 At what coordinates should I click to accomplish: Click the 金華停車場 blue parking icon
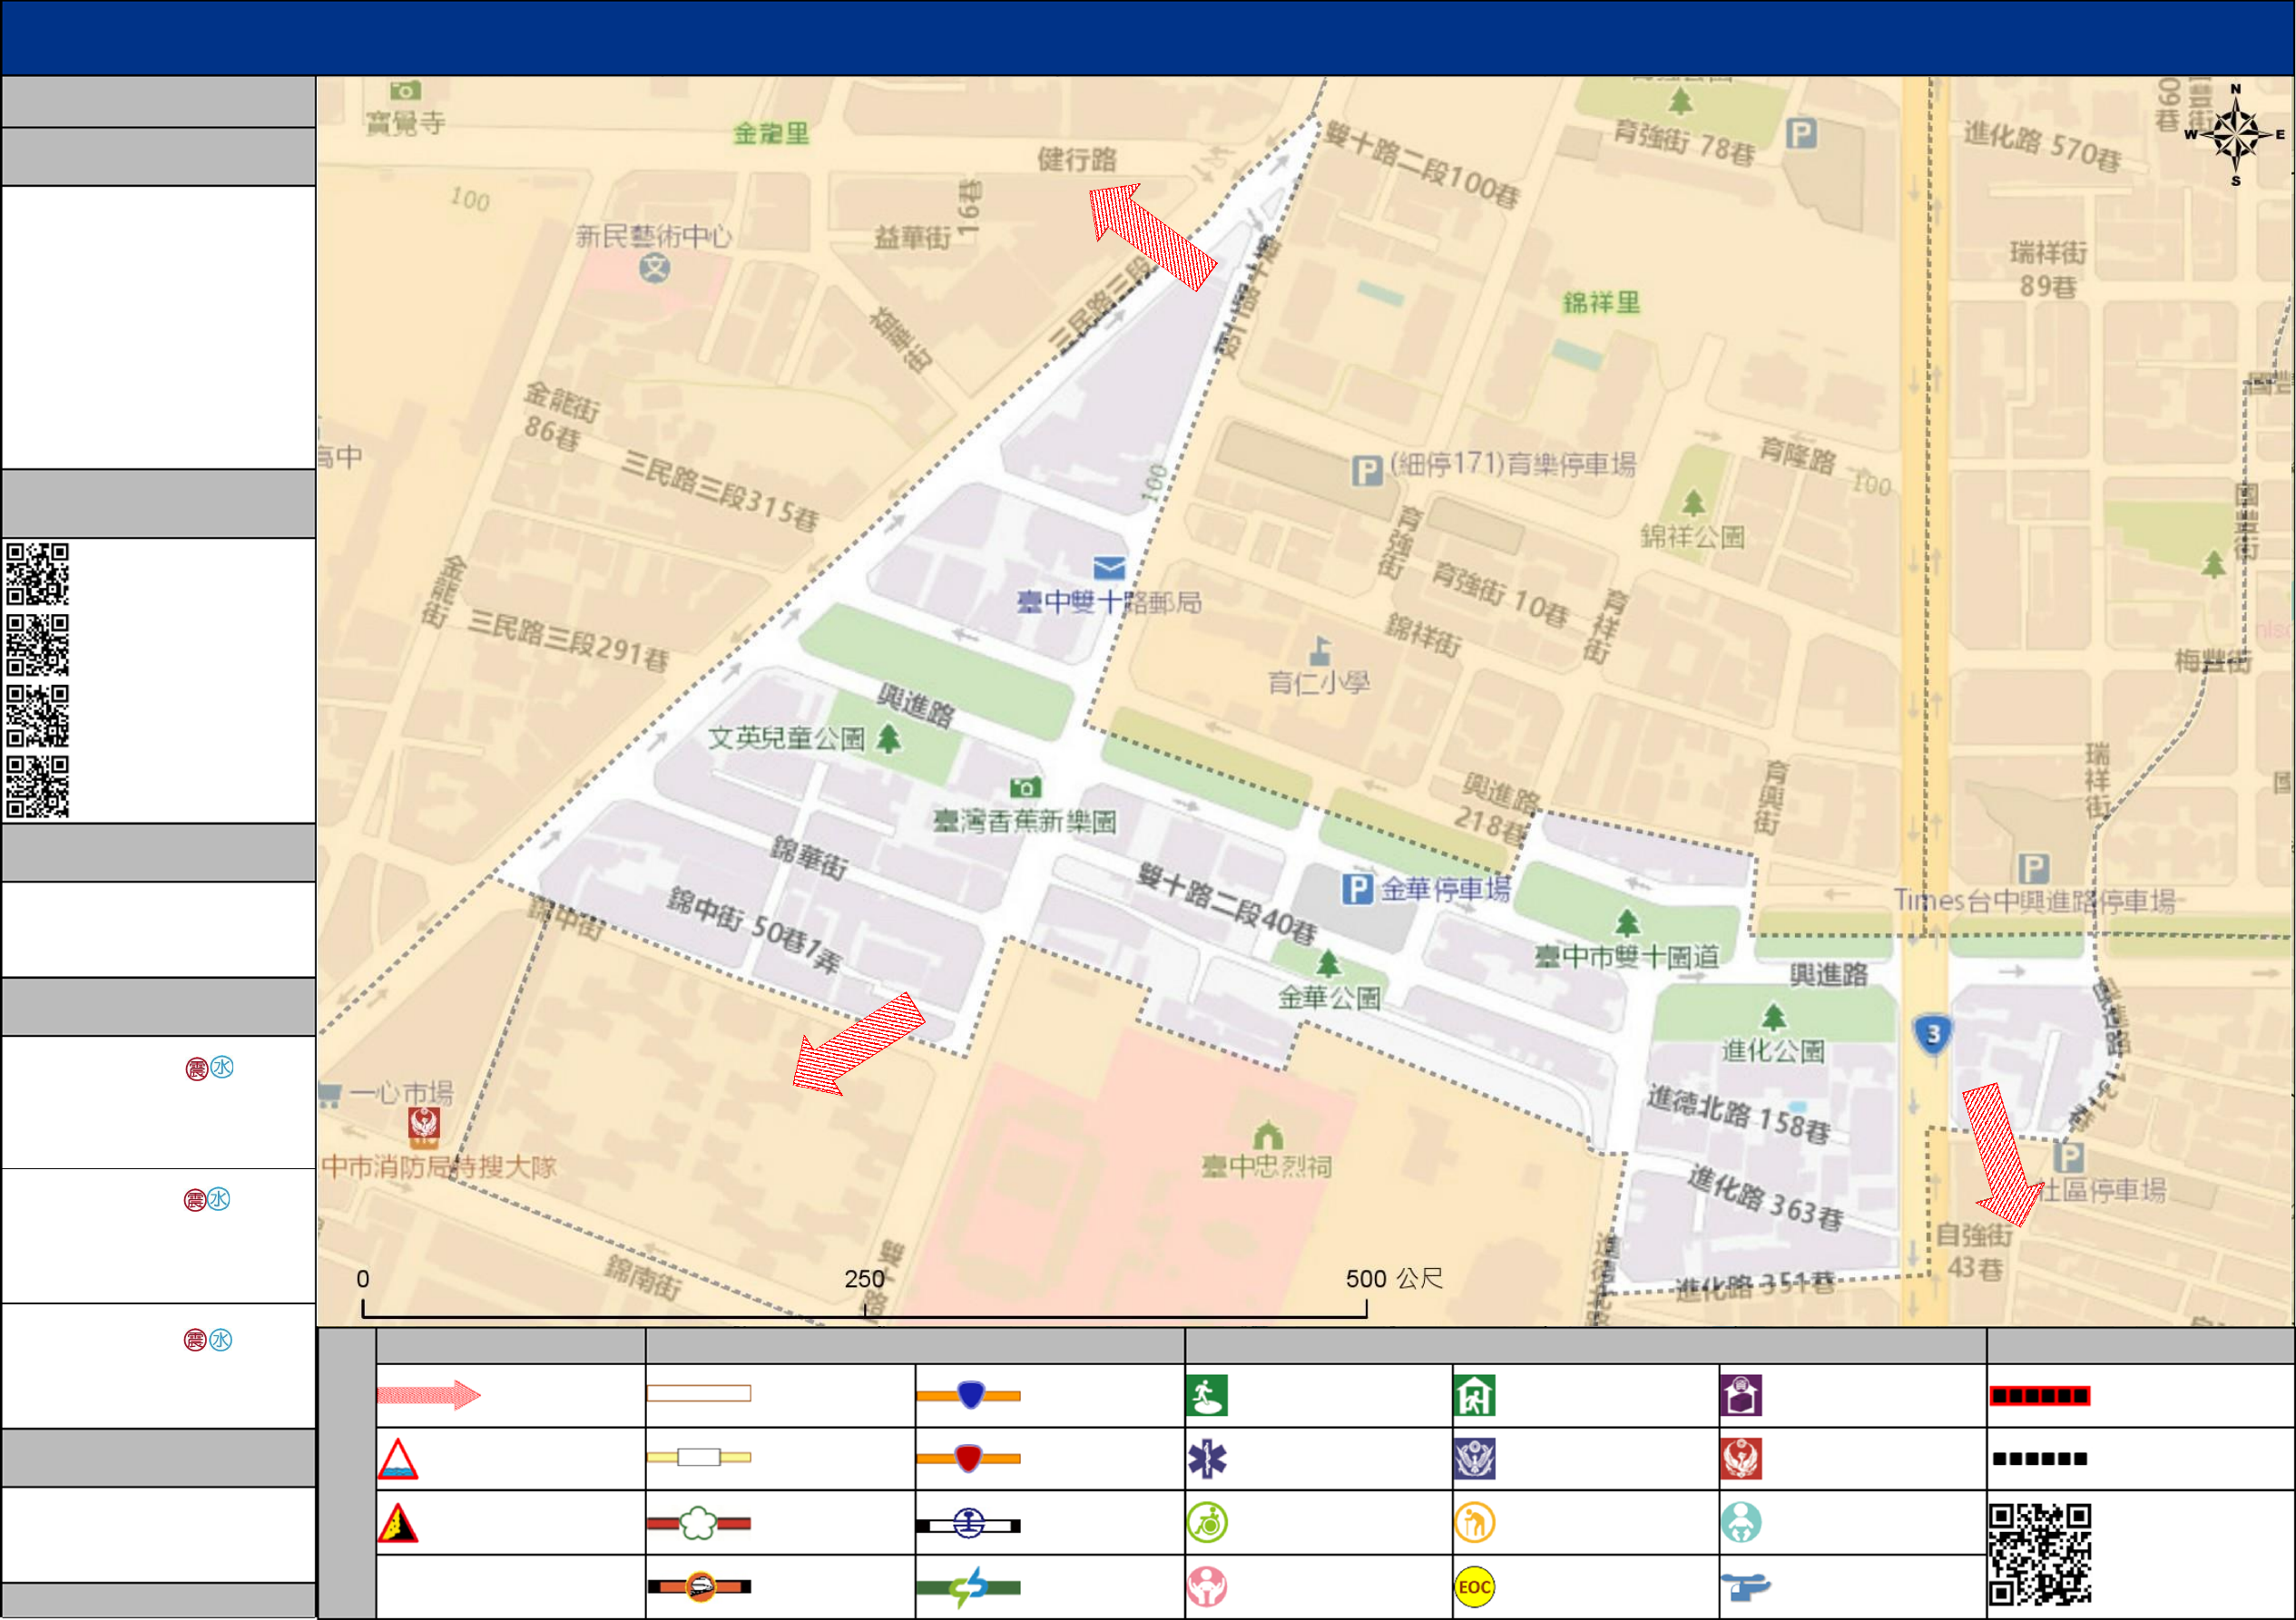(x=1357, y=888)
